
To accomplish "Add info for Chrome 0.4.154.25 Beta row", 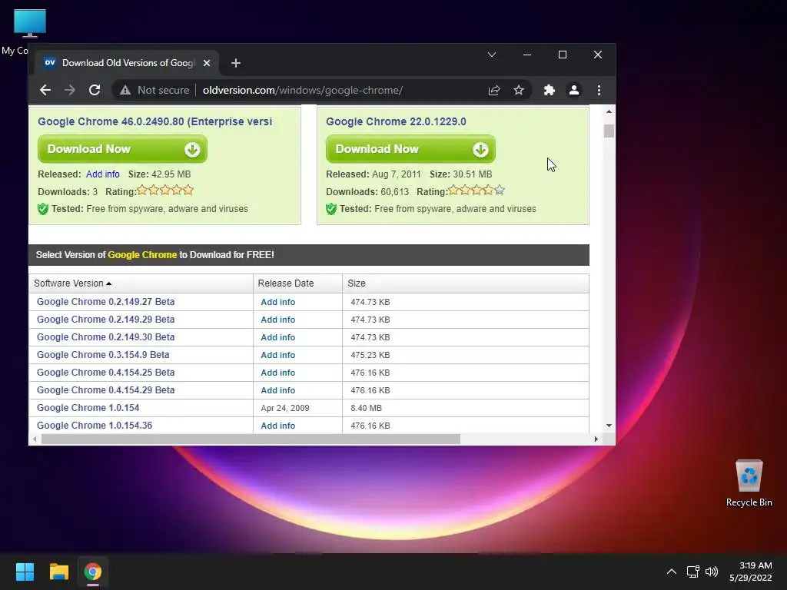I will 277,373.
